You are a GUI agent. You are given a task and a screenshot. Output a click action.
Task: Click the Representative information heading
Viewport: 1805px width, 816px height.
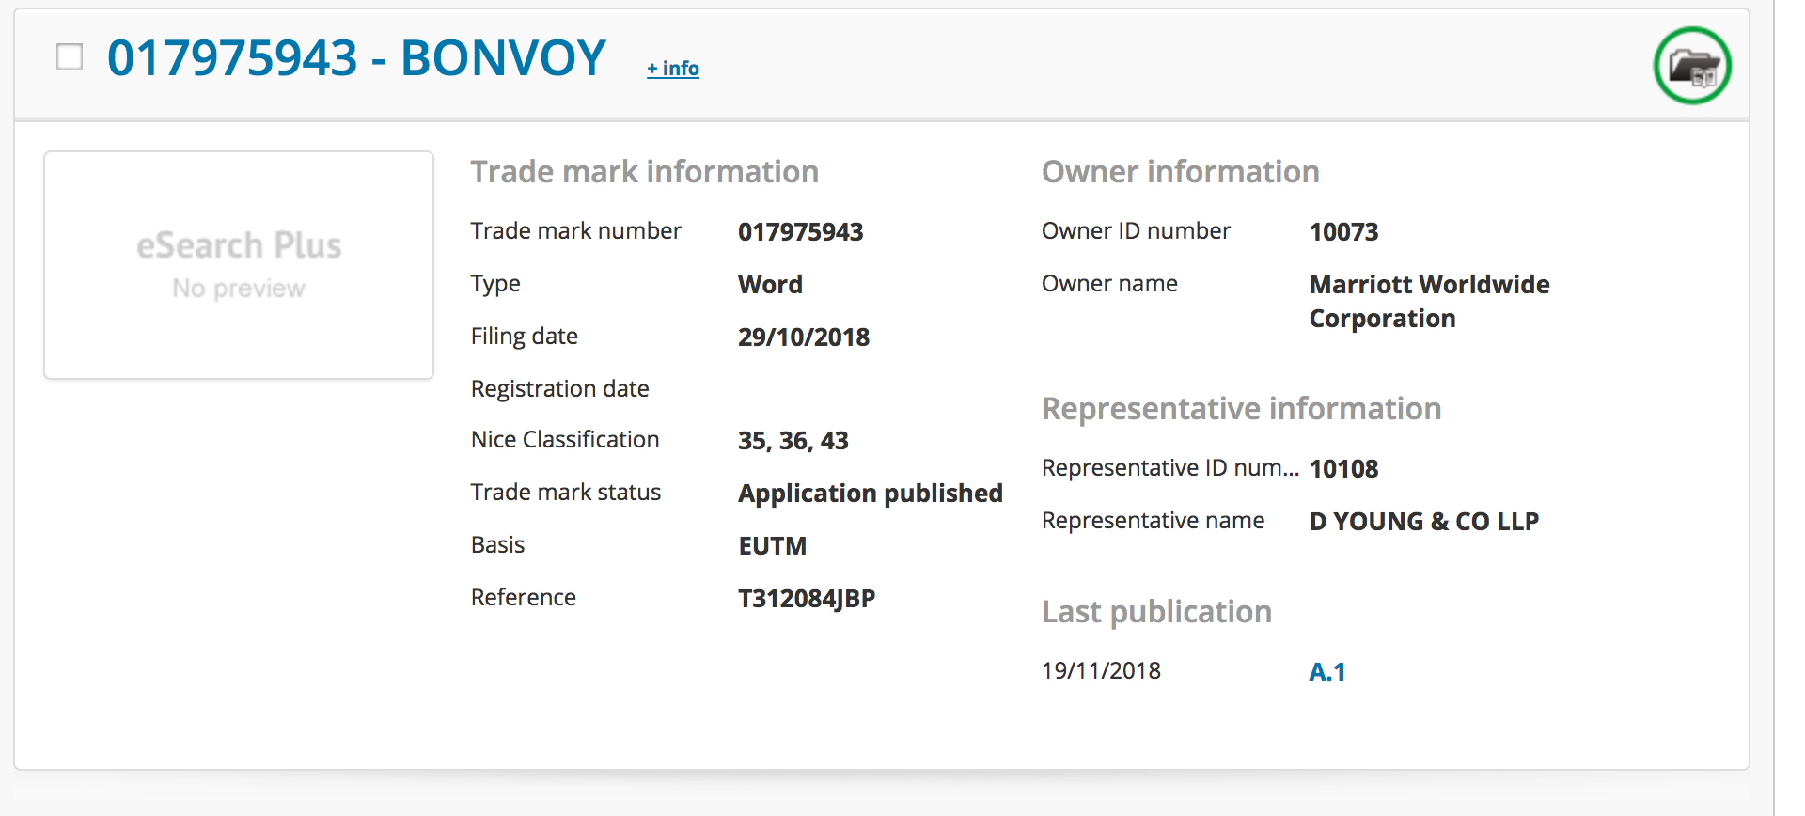click(x=1242, y=409)
